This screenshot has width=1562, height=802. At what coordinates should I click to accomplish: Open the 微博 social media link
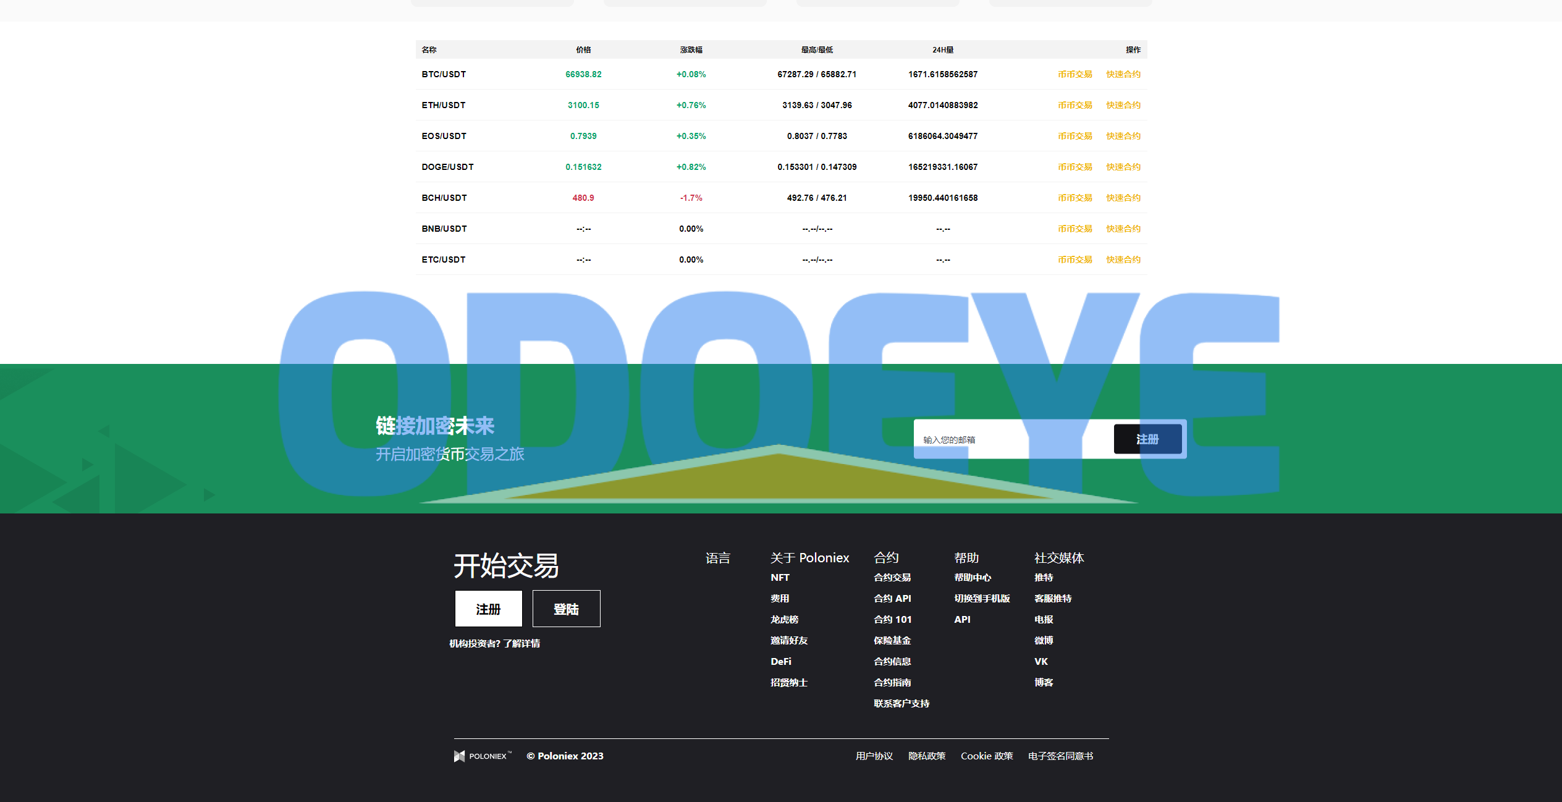point(1044,641)
